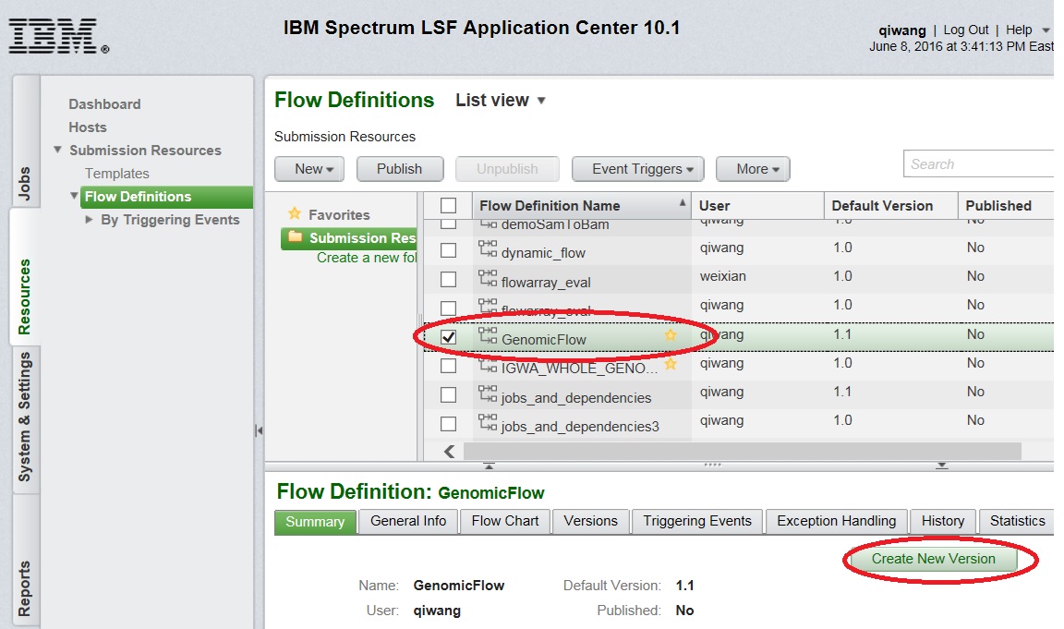The image size is (1064, 629).
Task: Open Templates in navigation tree
Action: (x=116, y=173)
